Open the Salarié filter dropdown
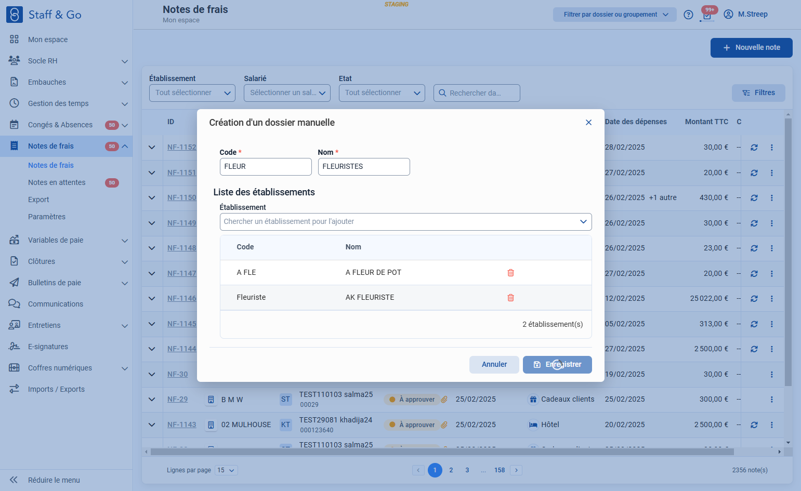 coord(287,93)
